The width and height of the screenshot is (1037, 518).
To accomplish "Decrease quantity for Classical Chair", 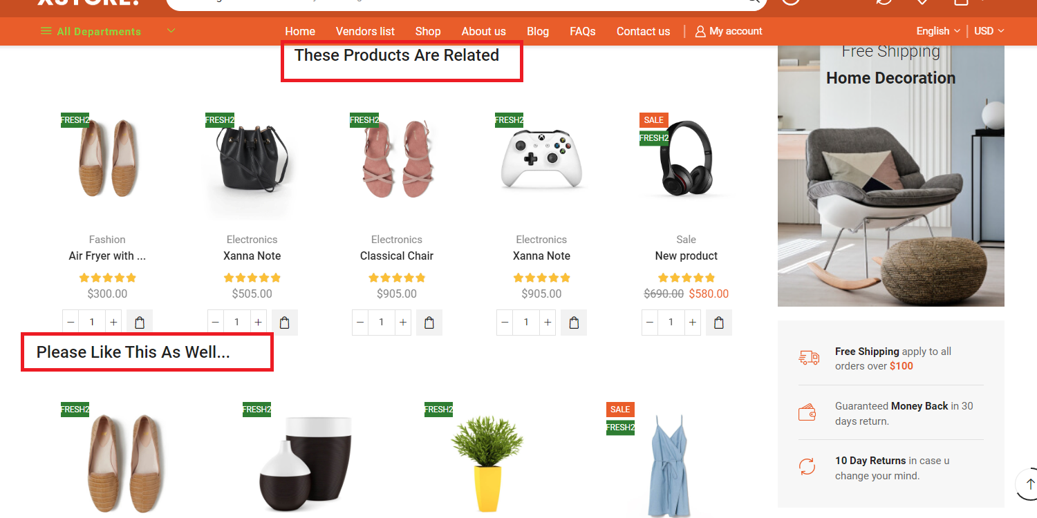I will click(360, 323).
